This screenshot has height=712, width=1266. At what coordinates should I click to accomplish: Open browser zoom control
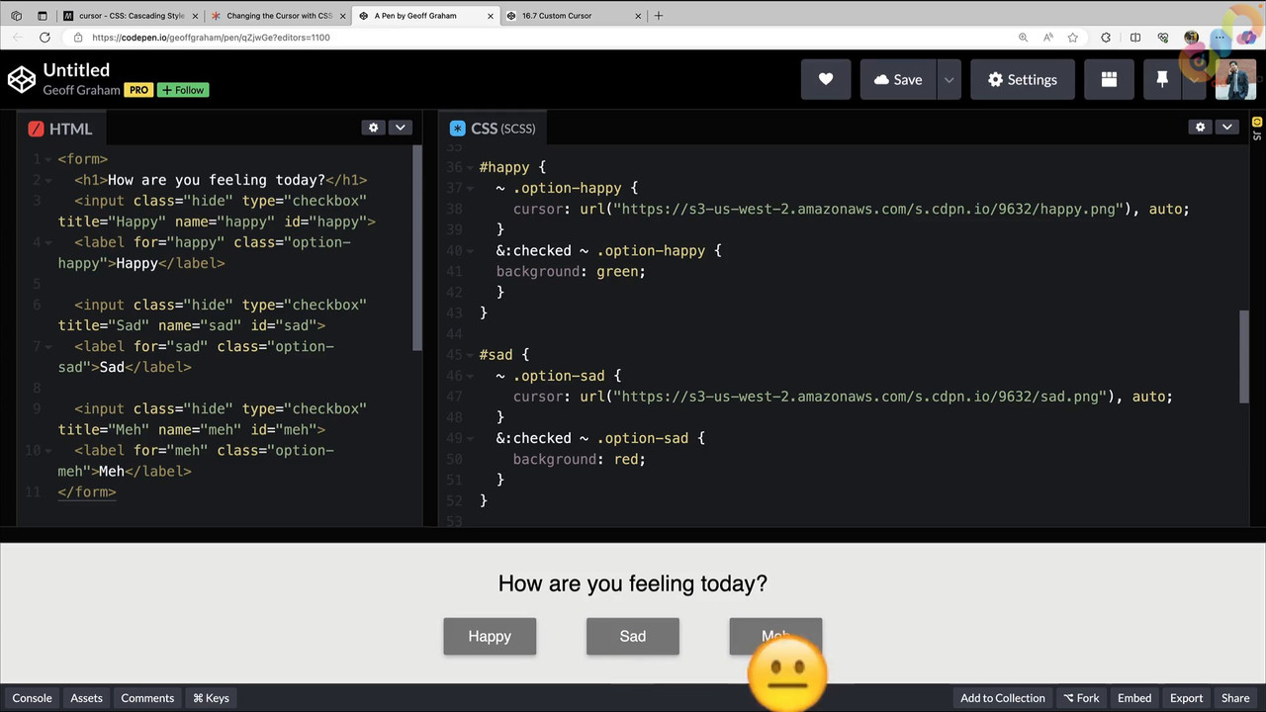pos(1023,38)
